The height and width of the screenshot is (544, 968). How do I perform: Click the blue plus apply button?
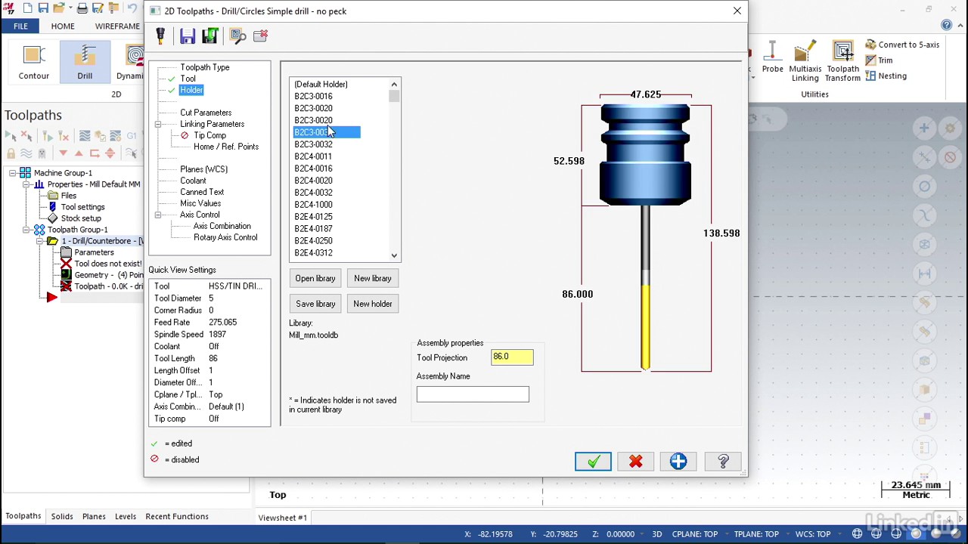[x=678, y=462]
